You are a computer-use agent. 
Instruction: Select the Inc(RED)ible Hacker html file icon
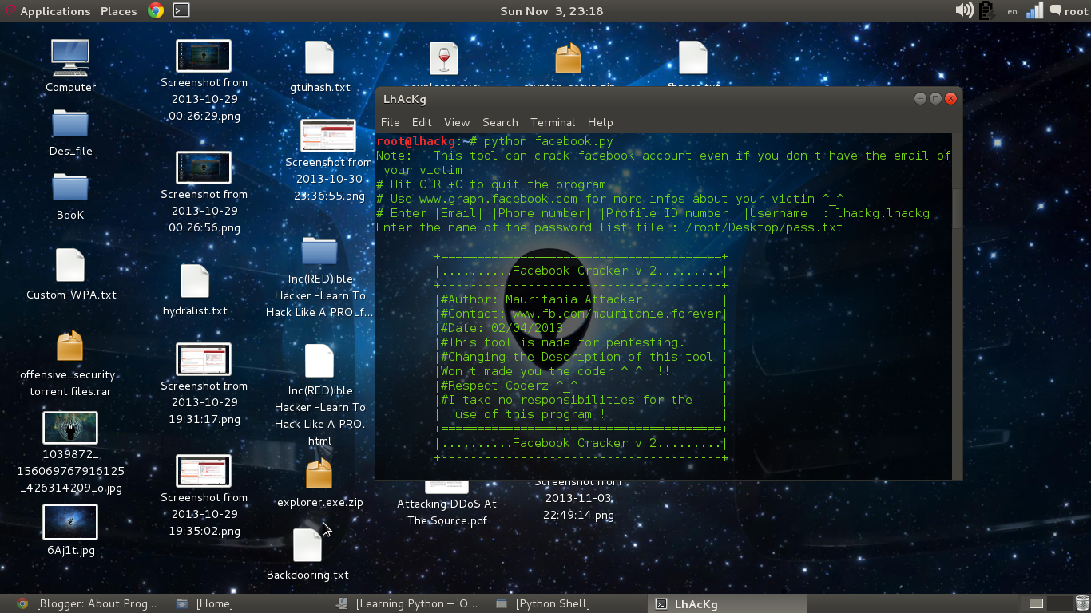(319, 362)
